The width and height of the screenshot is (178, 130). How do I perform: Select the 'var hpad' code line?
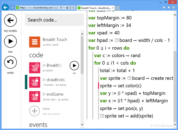(x=129, y=40)
